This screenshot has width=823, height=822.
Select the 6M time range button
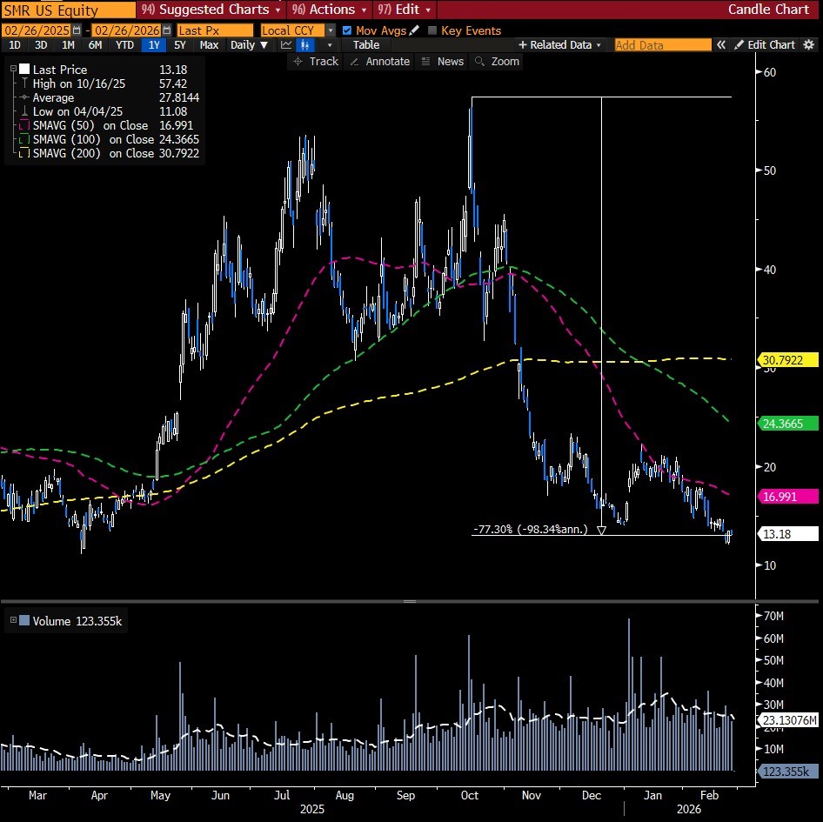(x=95, y=44)
